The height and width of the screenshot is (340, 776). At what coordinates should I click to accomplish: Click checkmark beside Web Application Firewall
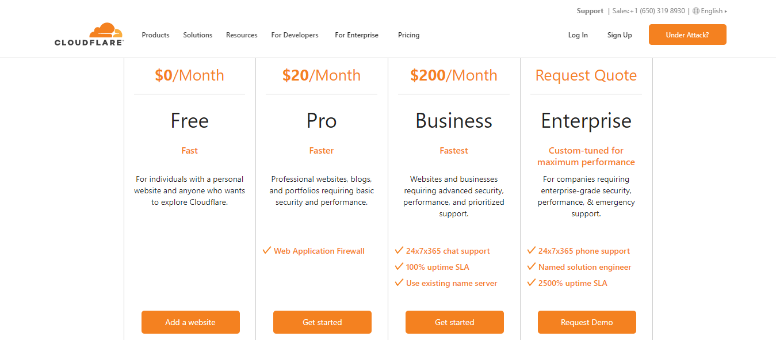coord(267,250)
